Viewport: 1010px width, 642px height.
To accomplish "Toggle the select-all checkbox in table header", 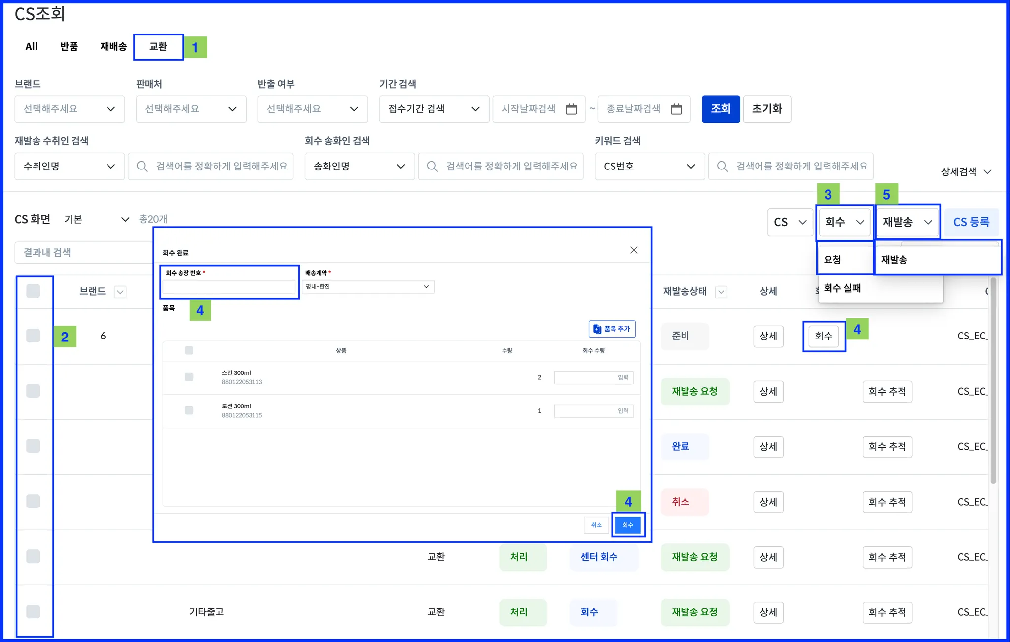I will click(x=33, y=291).
